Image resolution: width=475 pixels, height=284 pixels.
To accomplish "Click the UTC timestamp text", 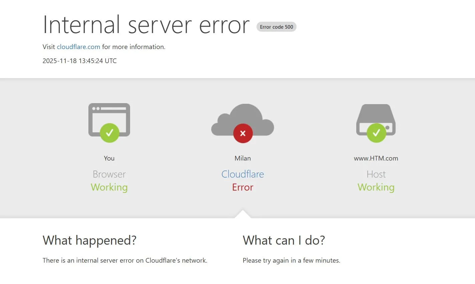I will point(79,61).
